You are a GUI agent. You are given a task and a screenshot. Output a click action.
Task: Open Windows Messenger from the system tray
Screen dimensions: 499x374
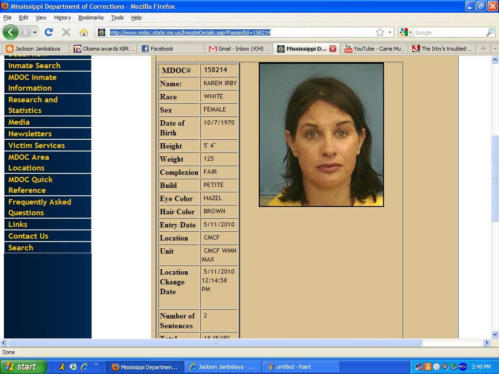point(436,367)
